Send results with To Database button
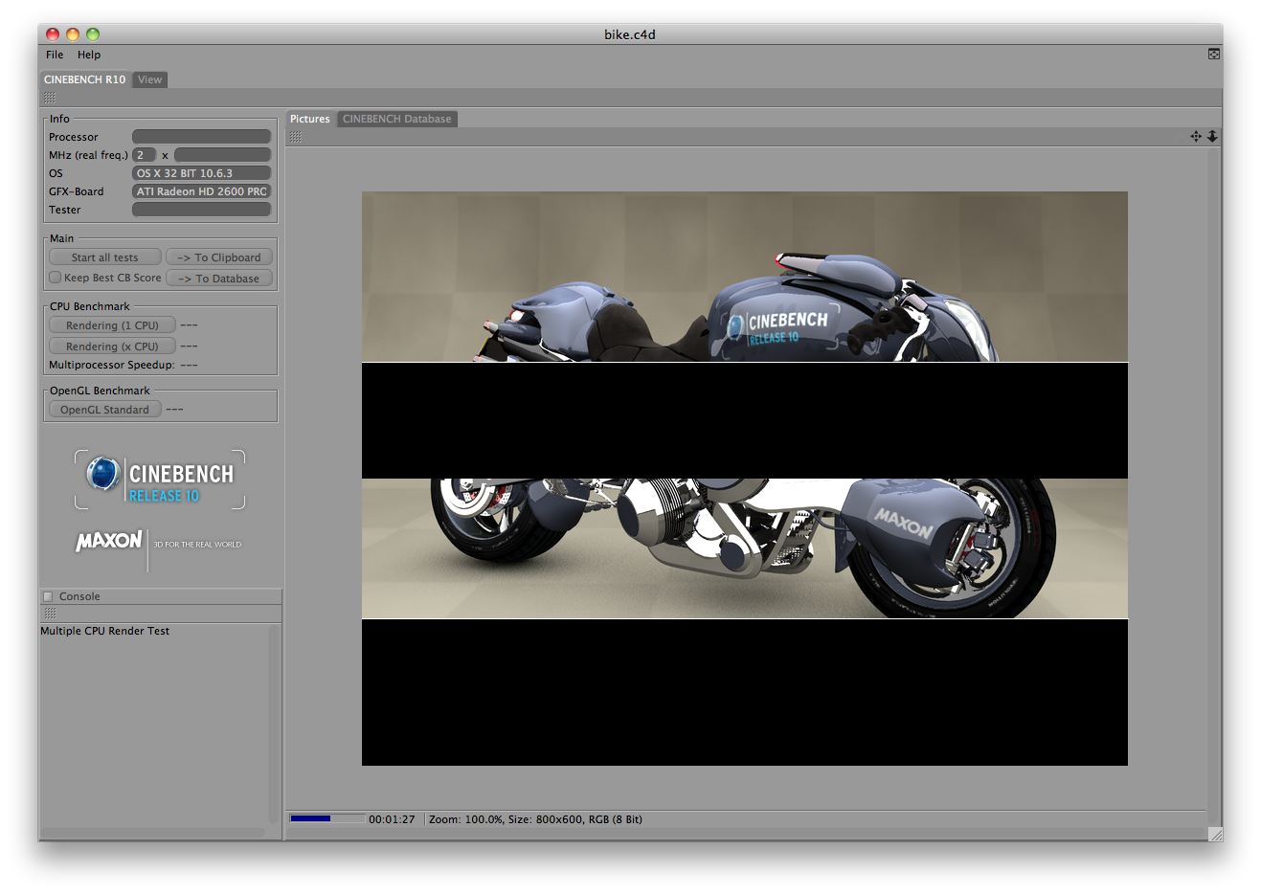The height and width of the screenshot is (894, 1261). tap(219, 279)
